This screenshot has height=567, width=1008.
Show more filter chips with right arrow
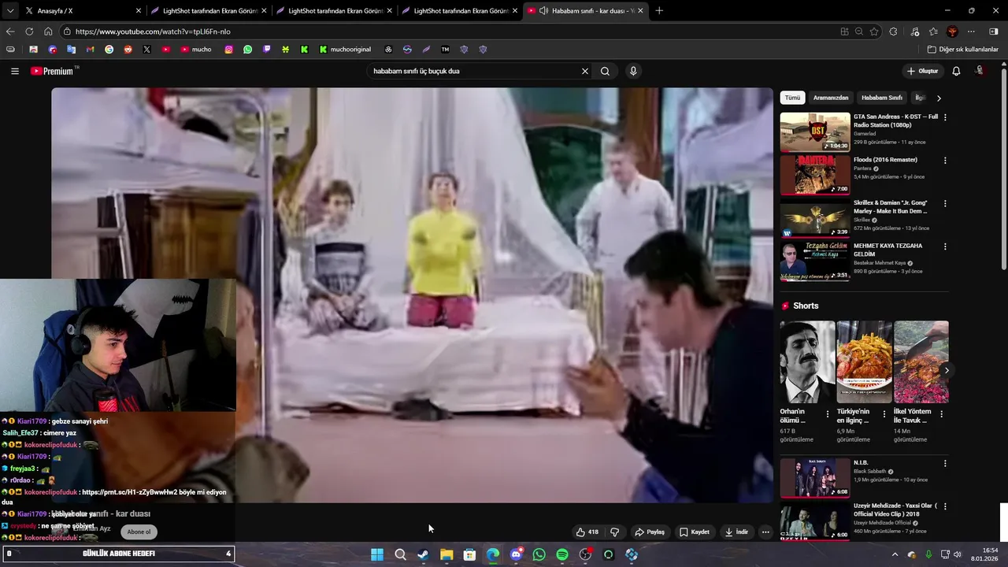click(939, 98)
